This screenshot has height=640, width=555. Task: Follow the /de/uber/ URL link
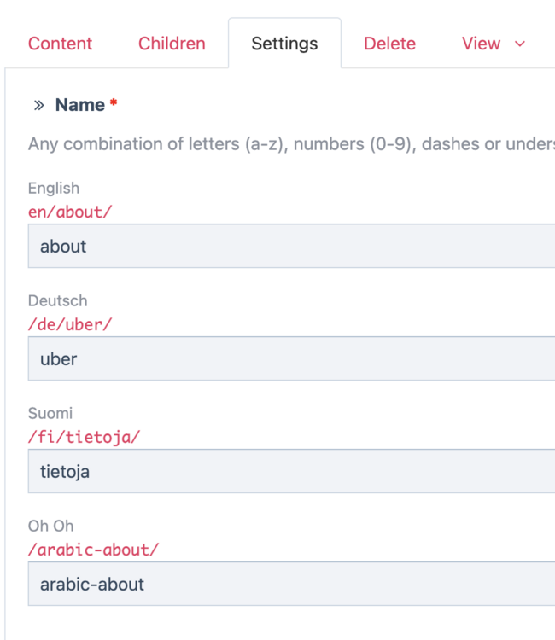point(70,324)
